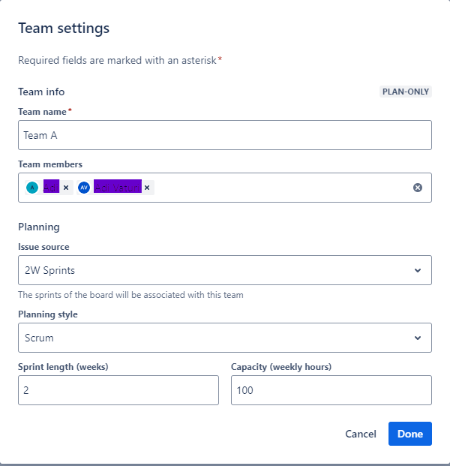450x466 pixels.
Task: Edit the Team name field containing Team A
Action: (225, 135)
